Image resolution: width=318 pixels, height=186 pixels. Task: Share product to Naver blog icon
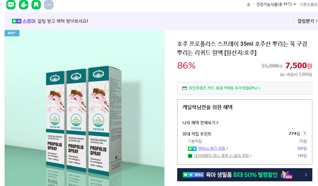coord(11,4)
